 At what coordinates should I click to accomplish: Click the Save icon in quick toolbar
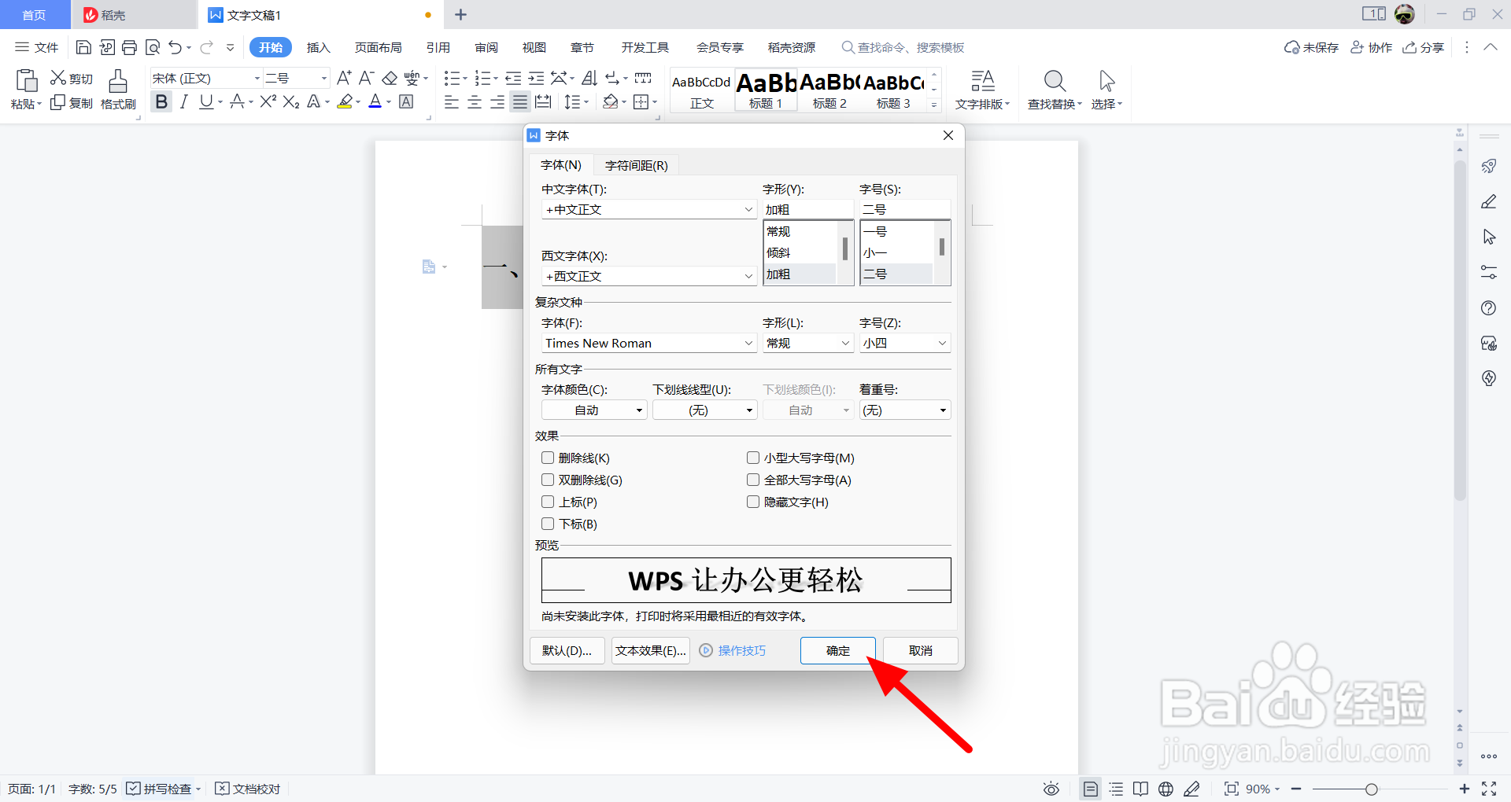(x=83, y=48)
